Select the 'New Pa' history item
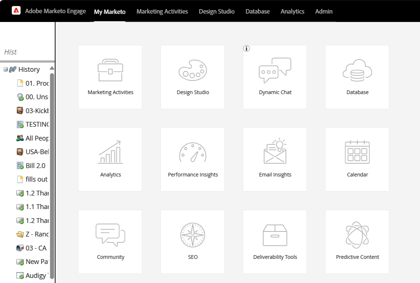Screen dimensions: 420x283 click(33, 261)
